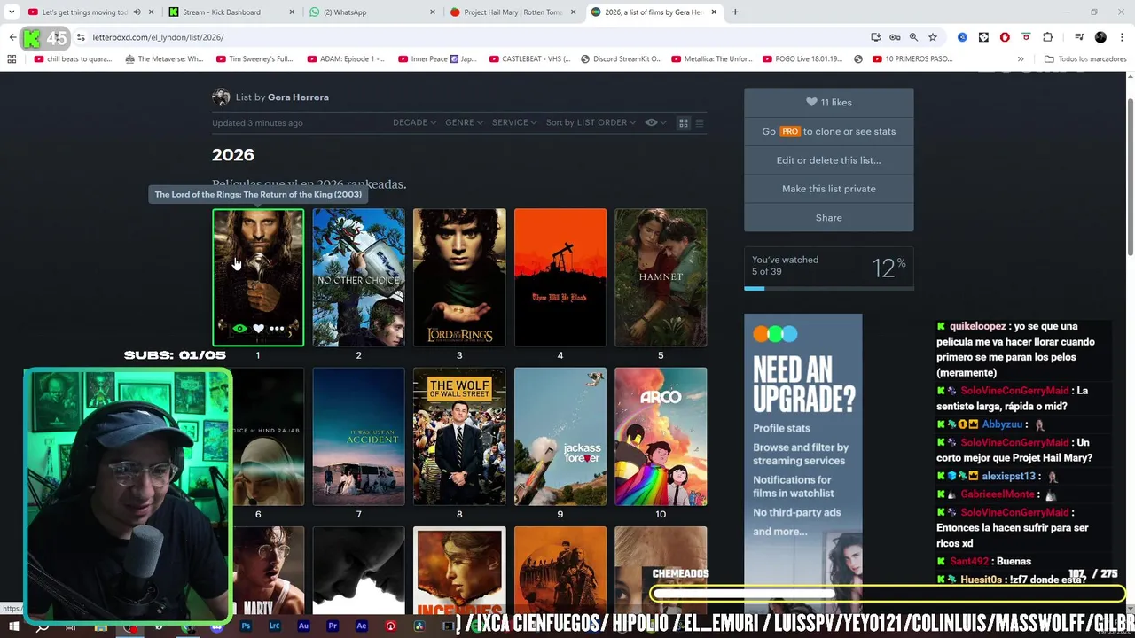The height and width of the screenshot is (638, 1135).
Task: Click the Need an Upgrade advertisement
Action: pyautogui.click(x=802, y=463)
